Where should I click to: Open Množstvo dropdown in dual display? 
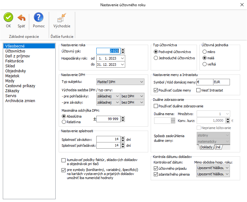(213, 114)
